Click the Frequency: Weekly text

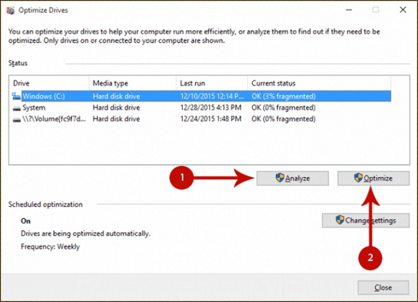point(50,247)
